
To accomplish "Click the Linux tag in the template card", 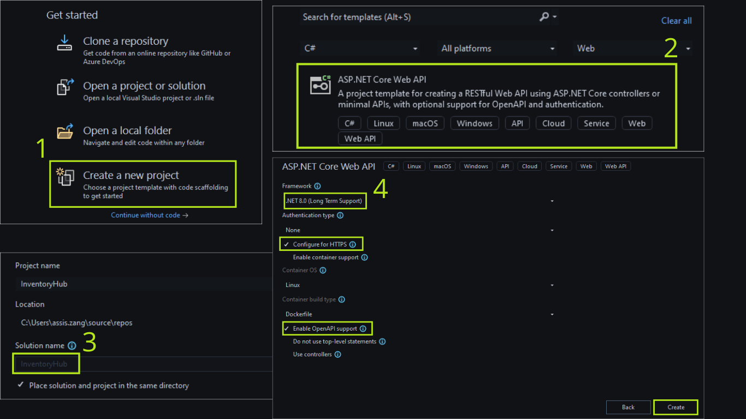I will coord(383,123).
